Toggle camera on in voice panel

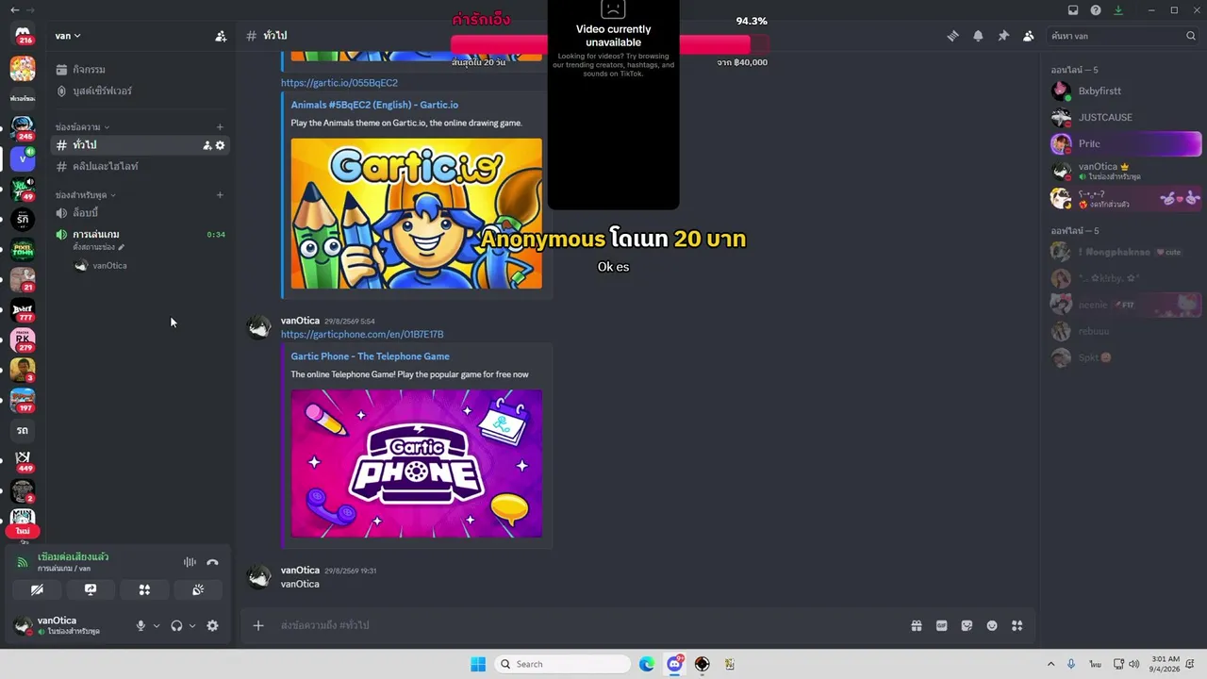(37, 589)
